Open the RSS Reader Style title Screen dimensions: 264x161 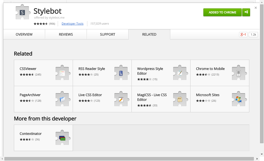(92, 69)
